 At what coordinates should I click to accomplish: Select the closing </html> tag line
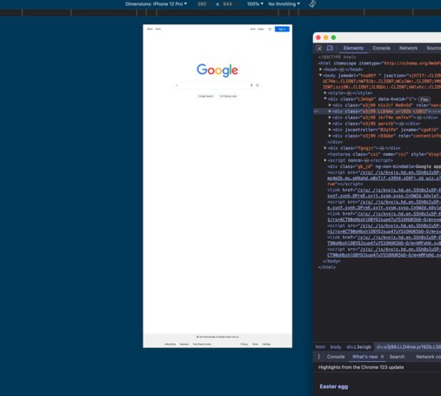point(327,267)
